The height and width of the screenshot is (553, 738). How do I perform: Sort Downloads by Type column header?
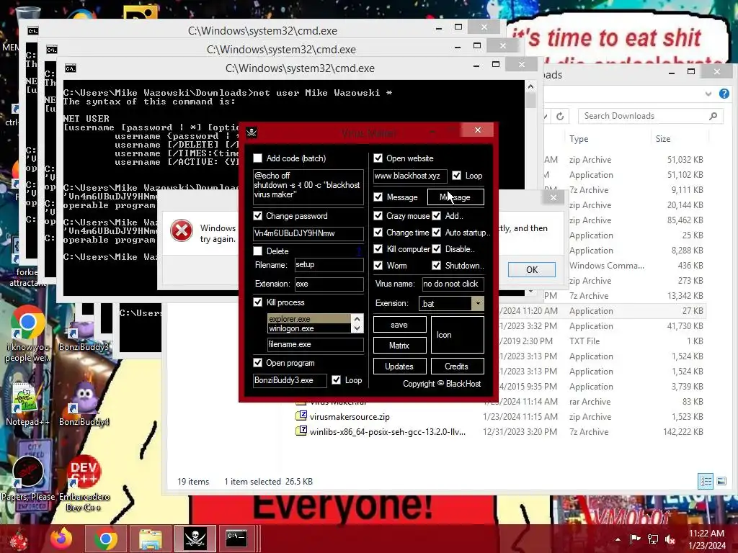click(579, 139)
